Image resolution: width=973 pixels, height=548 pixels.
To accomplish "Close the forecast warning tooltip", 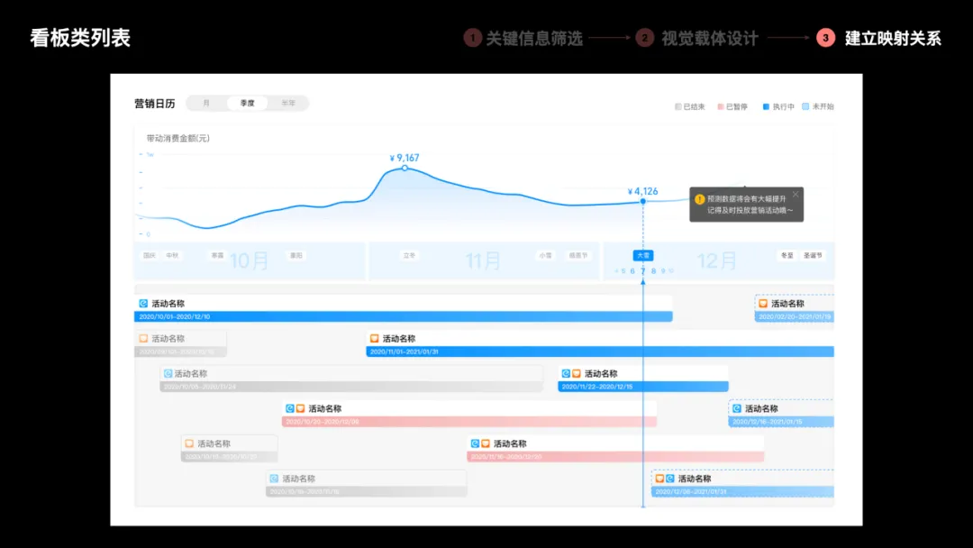I will 795,195.
